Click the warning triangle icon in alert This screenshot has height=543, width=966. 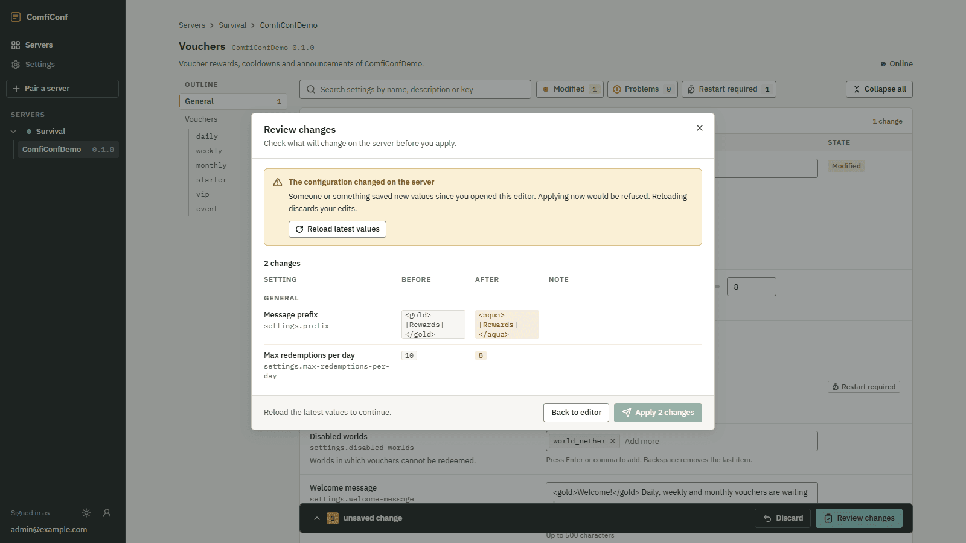coord(278,182)
